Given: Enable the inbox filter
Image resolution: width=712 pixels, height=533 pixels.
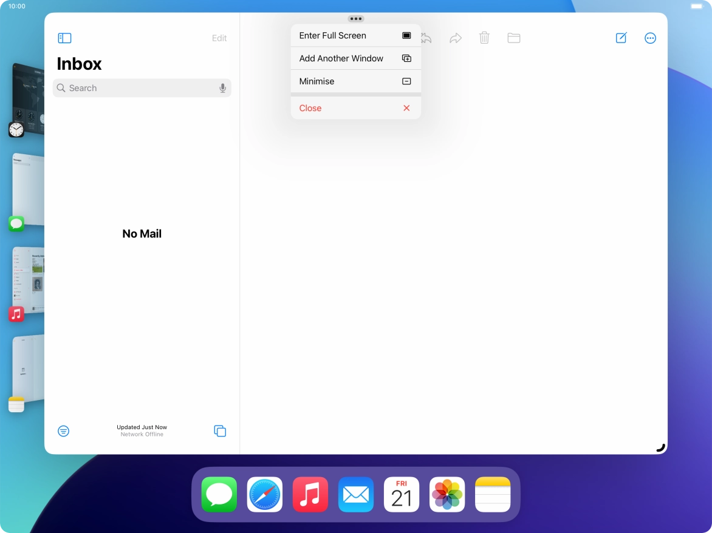Looking at the screenshot, I should click(x=63, y=430).
